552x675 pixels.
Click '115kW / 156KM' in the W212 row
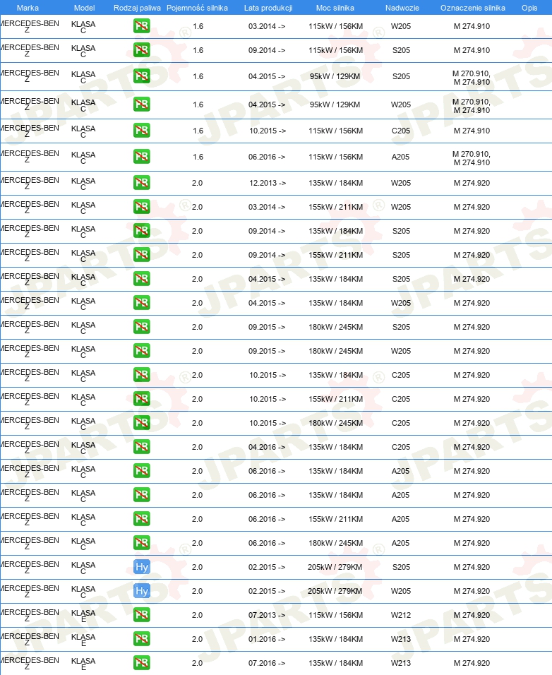tap(335, 615)
